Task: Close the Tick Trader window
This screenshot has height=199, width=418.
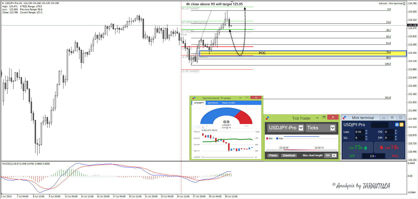Action: [x=333, y=117]
